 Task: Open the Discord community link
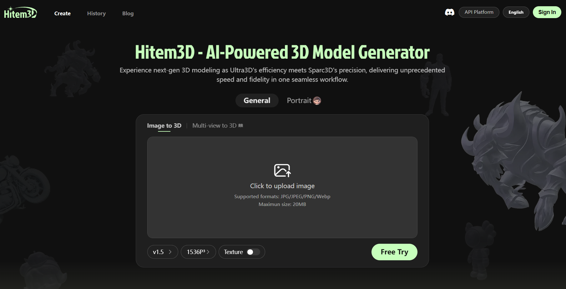pos(449,12)
